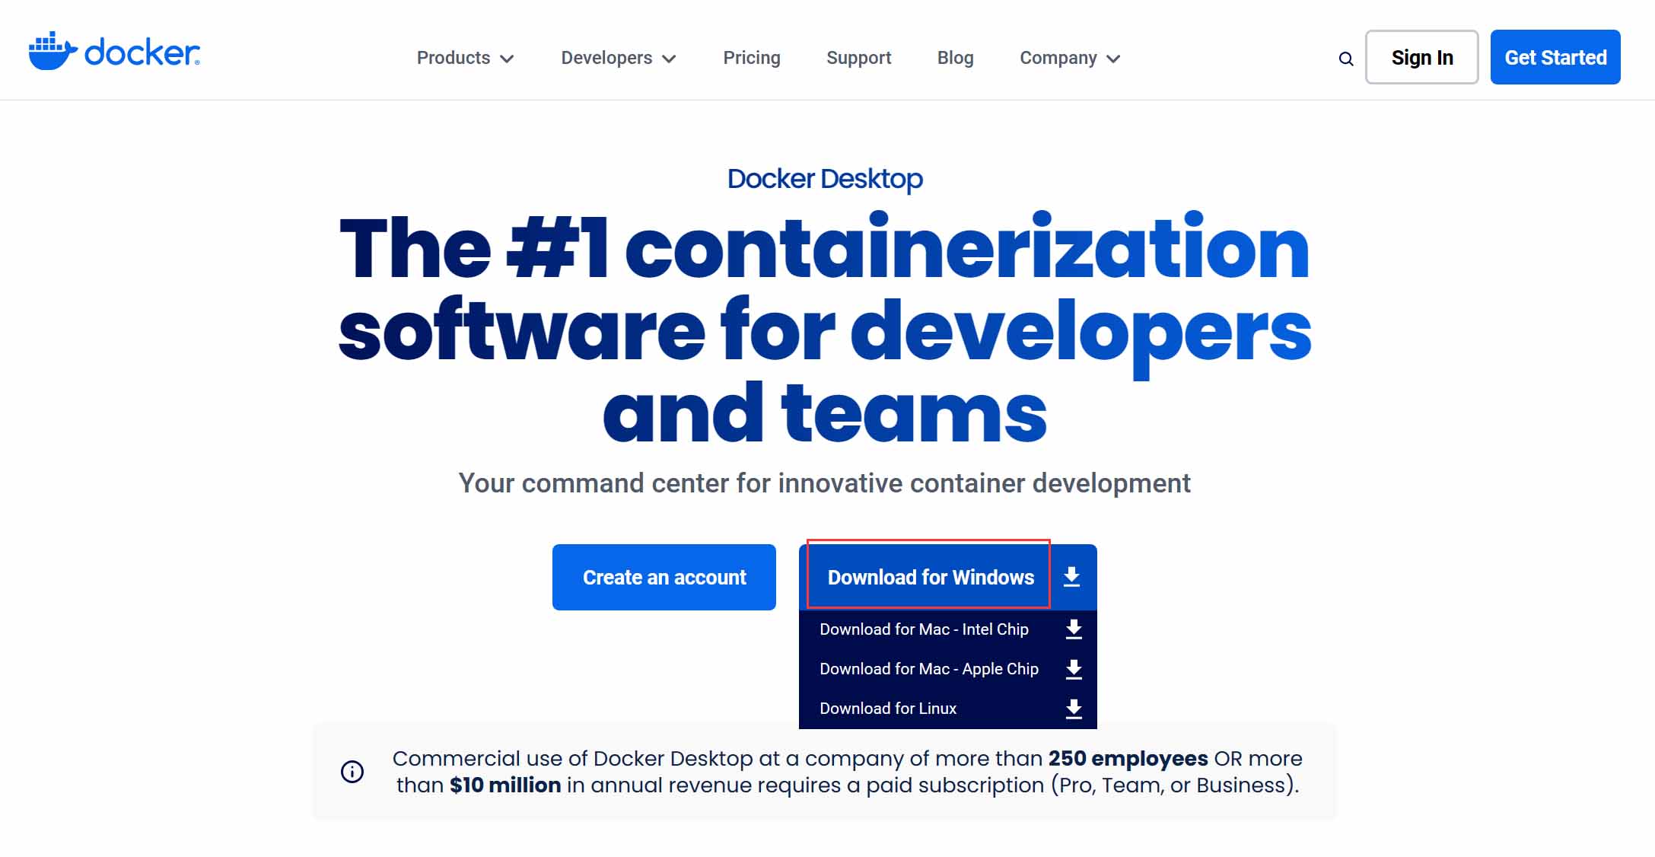Go to the Pricing page
Image resolution: width=1655 pixels, height=857 pixels.
click(752, 58)
